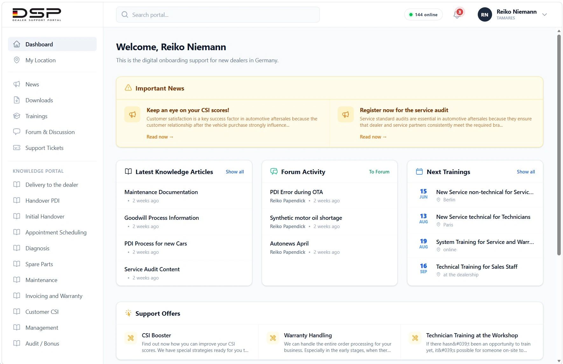Click the calendar icon in Next Trainings header
The width and height of the screenshot is (563, 364).
tap(420, 172)
